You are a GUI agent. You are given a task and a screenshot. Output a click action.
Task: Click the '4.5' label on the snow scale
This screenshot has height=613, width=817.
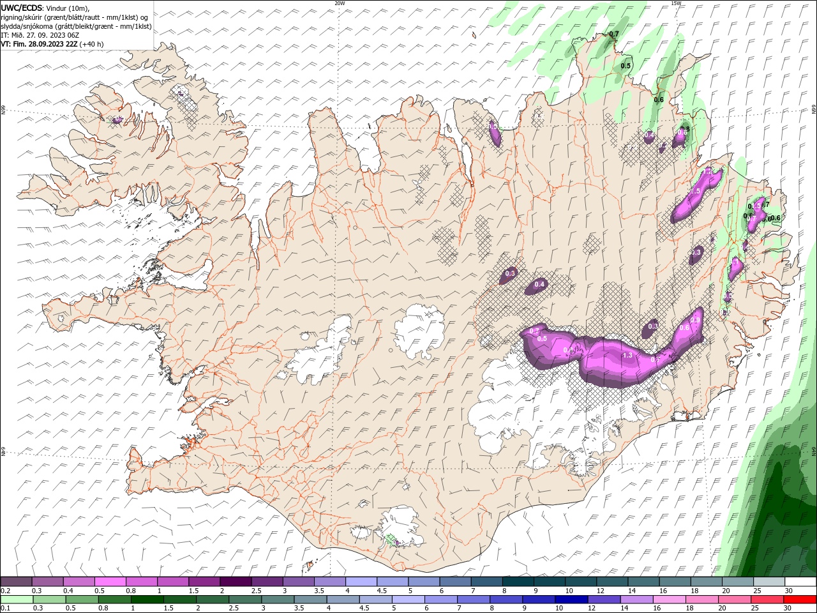point(382,591)
